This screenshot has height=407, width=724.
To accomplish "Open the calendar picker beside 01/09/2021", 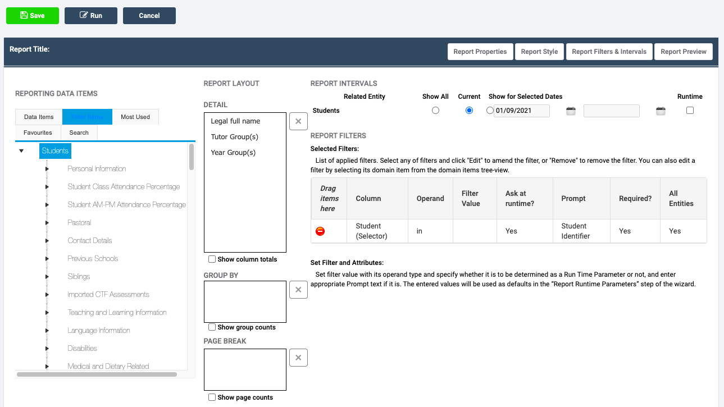I will [x=571, y=111].
